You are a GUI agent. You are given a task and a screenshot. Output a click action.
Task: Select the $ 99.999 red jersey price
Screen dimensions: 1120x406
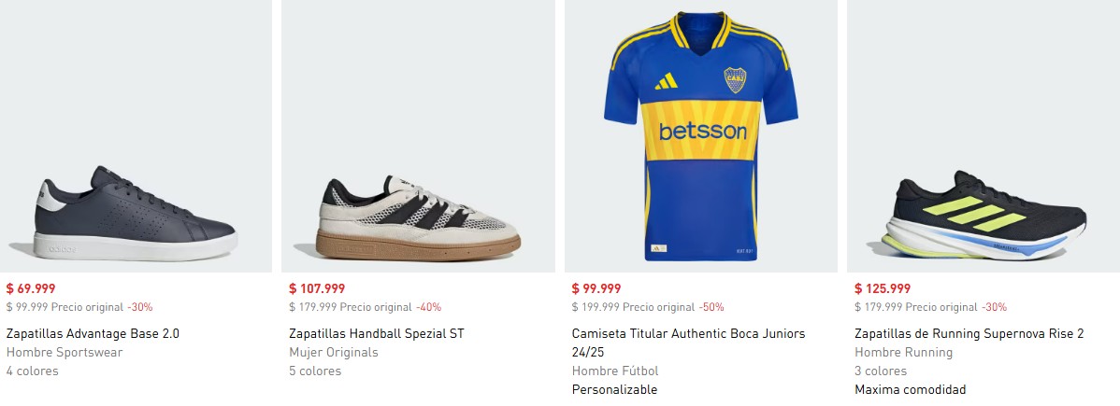(x=596, y=288)
